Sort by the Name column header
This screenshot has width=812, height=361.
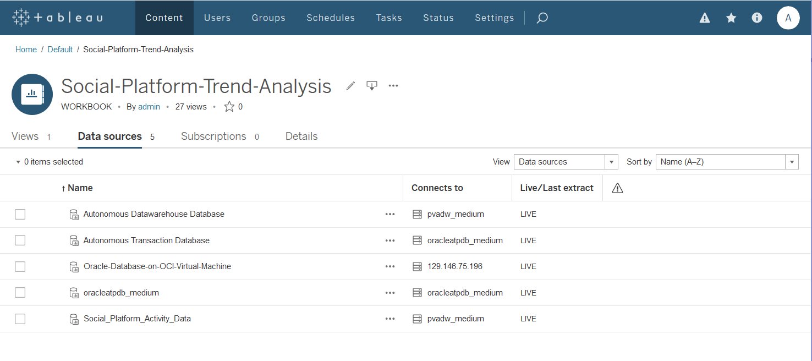coord(80,188)
